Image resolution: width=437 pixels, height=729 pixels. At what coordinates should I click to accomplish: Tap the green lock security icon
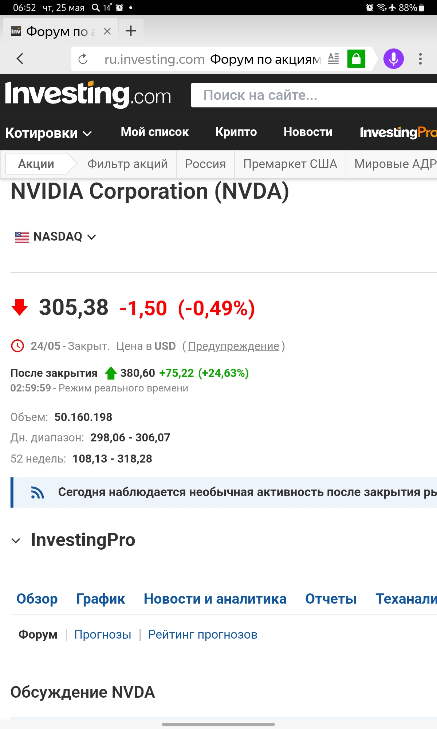tap(356, 59)
